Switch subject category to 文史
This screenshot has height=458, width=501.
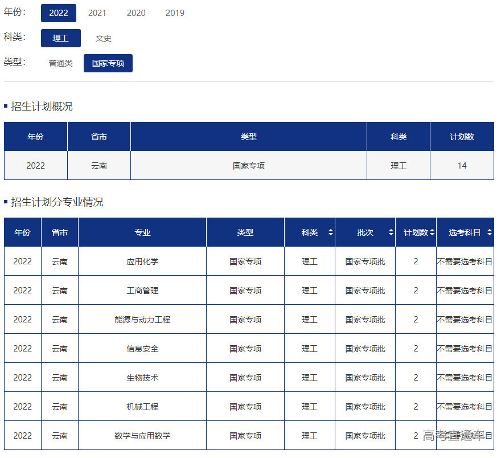tap(104, 38)
